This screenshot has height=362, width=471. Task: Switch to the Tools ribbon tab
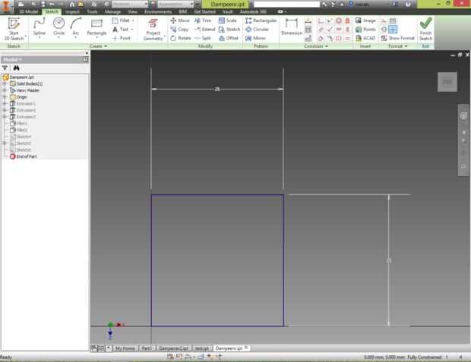tap(92, 11)
